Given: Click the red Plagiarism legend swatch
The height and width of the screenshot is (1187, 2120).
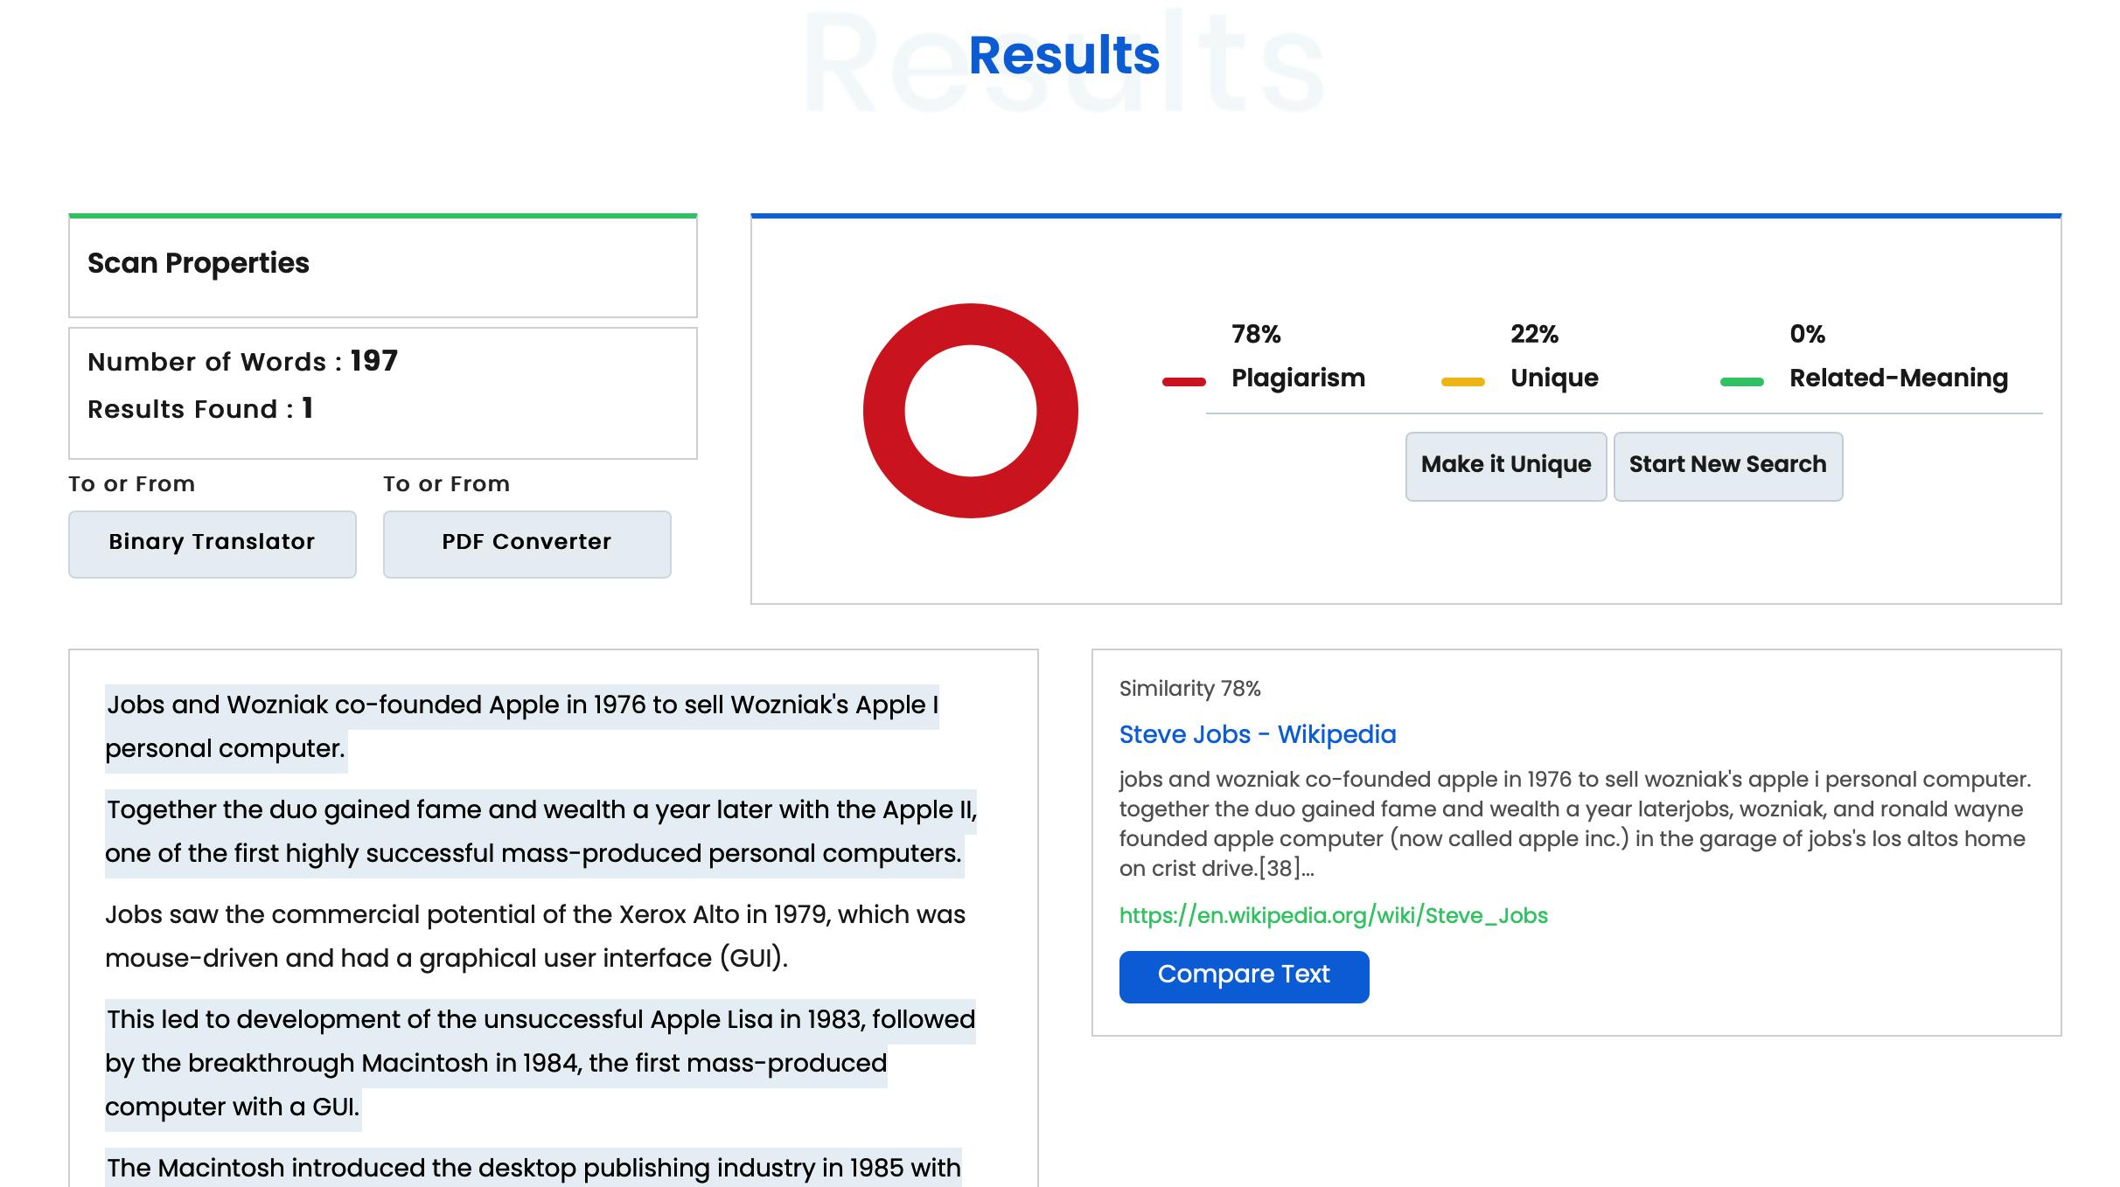Looking at the screenshot, I should pyautogui.click(x=1183, y=381).
